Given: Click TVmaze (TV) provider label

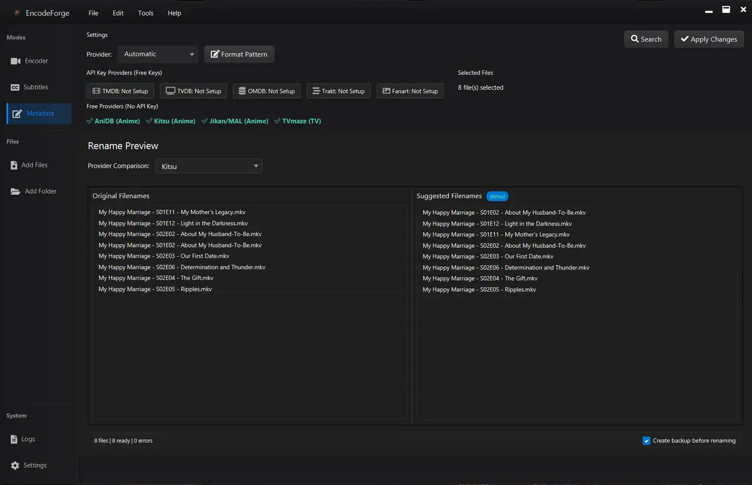Looking at the screenshot, I should pyautogui.click(x=301, y=121).
